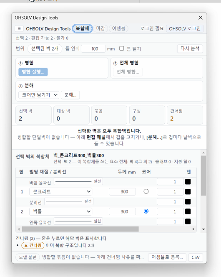Click the vertical scrollbar up arrow

[203, 152]
